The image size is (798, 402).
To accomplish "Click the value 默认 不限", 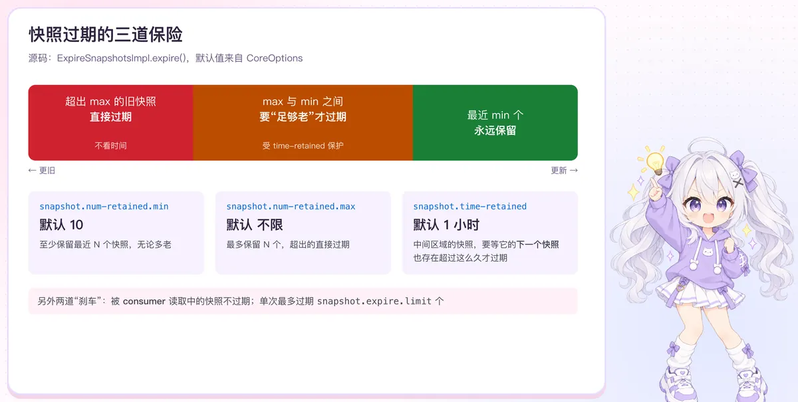I will (255, 225).
